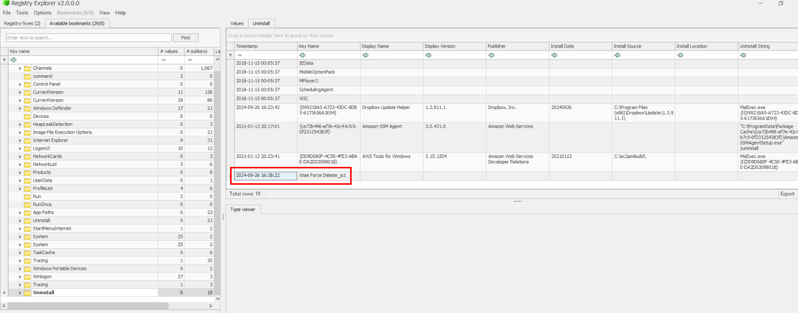Click the Key Name column filter operator icon

[303, 55]
